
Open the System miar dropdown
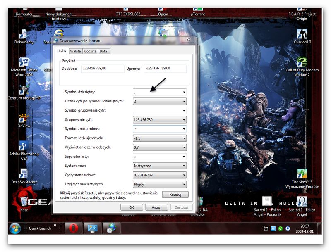click(x=160, y=166)
